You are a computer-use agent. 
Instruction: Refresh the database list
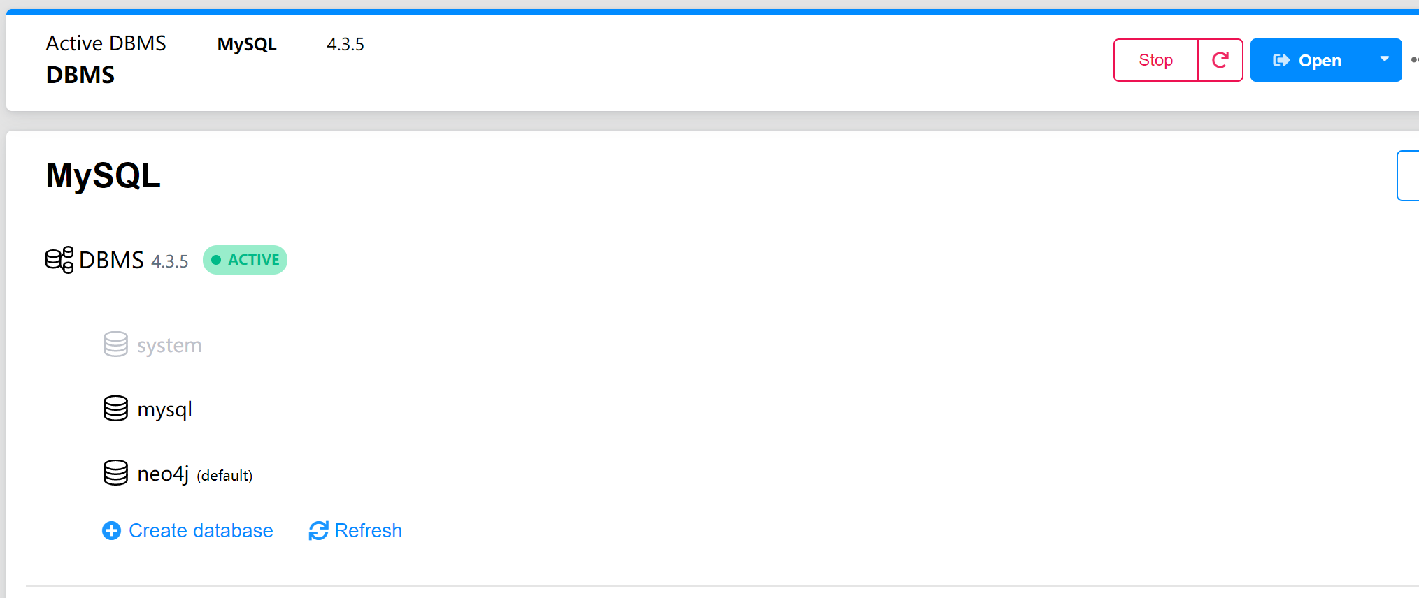tap(368, 531)
